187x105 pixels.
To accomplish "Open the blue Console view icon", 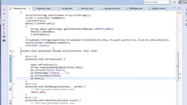I will pyautogui.click(x=4, y=36).
